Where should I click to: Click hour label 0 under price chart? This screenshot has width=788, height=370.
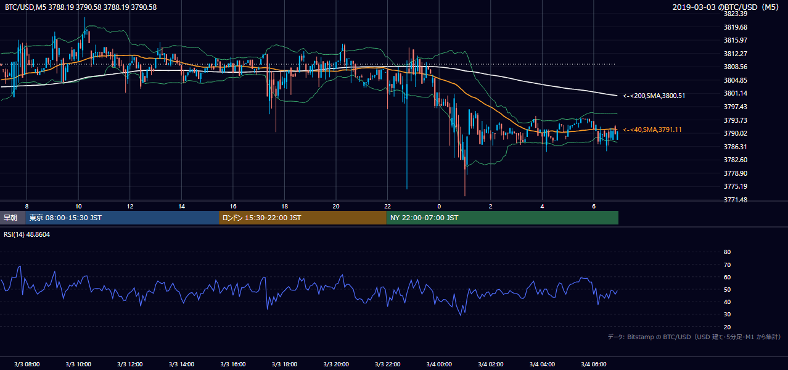tap(439, 205)
